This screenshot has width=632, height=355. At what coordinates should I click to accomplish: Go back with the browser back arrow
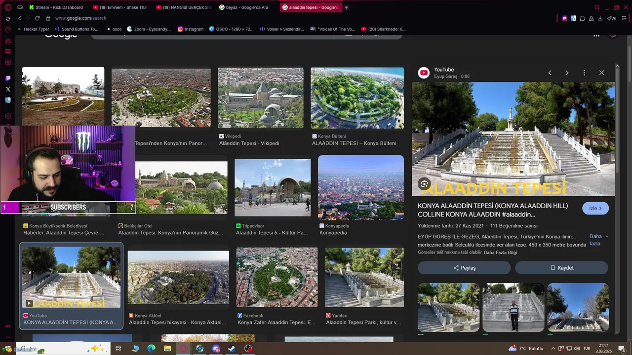click(x=20, y=18)
